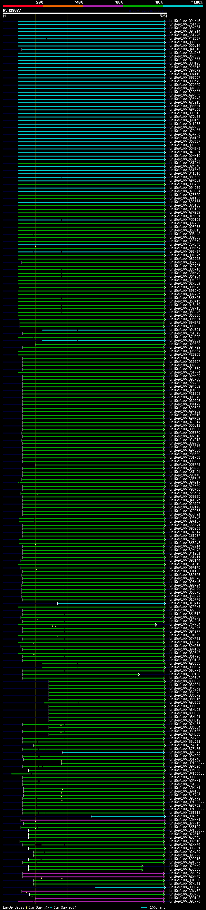Select label UniRef100_A9PAL3

(185, 127)
